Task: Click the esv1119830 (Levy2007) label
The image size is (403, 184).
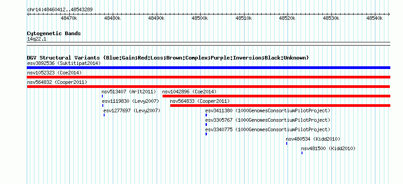Action: click(130, 101)
